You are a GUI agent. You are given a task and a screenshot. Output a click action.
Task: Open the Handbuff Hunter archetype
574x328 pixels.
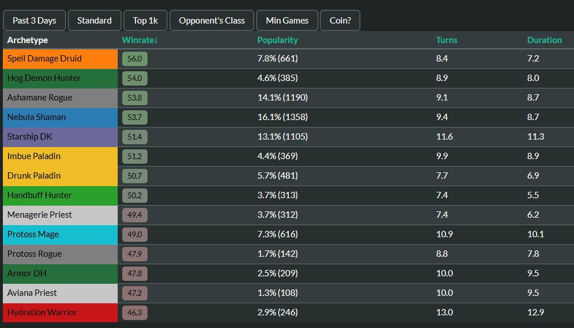pos(60,195)
